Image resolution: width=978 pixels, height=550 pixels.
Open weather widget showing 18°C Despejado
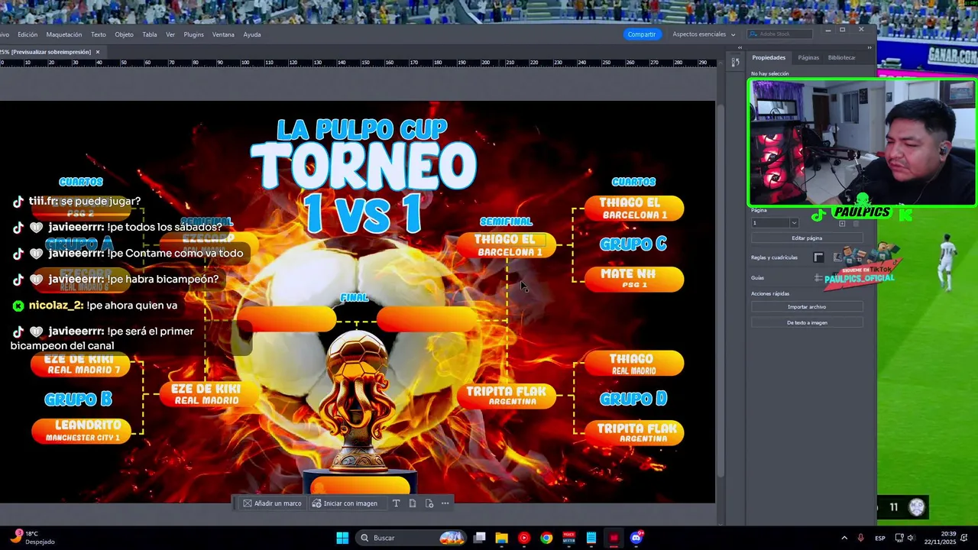click(x=32, y=538)
